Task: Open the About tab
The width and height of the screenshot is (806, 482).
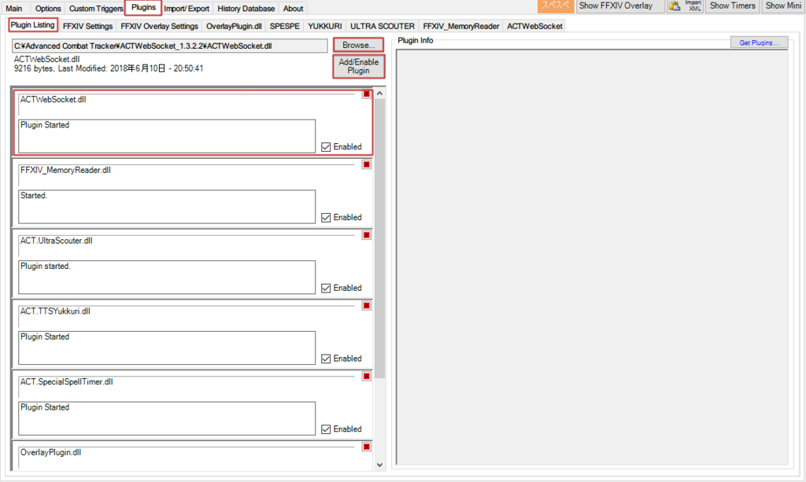Action: click(293, 8)
